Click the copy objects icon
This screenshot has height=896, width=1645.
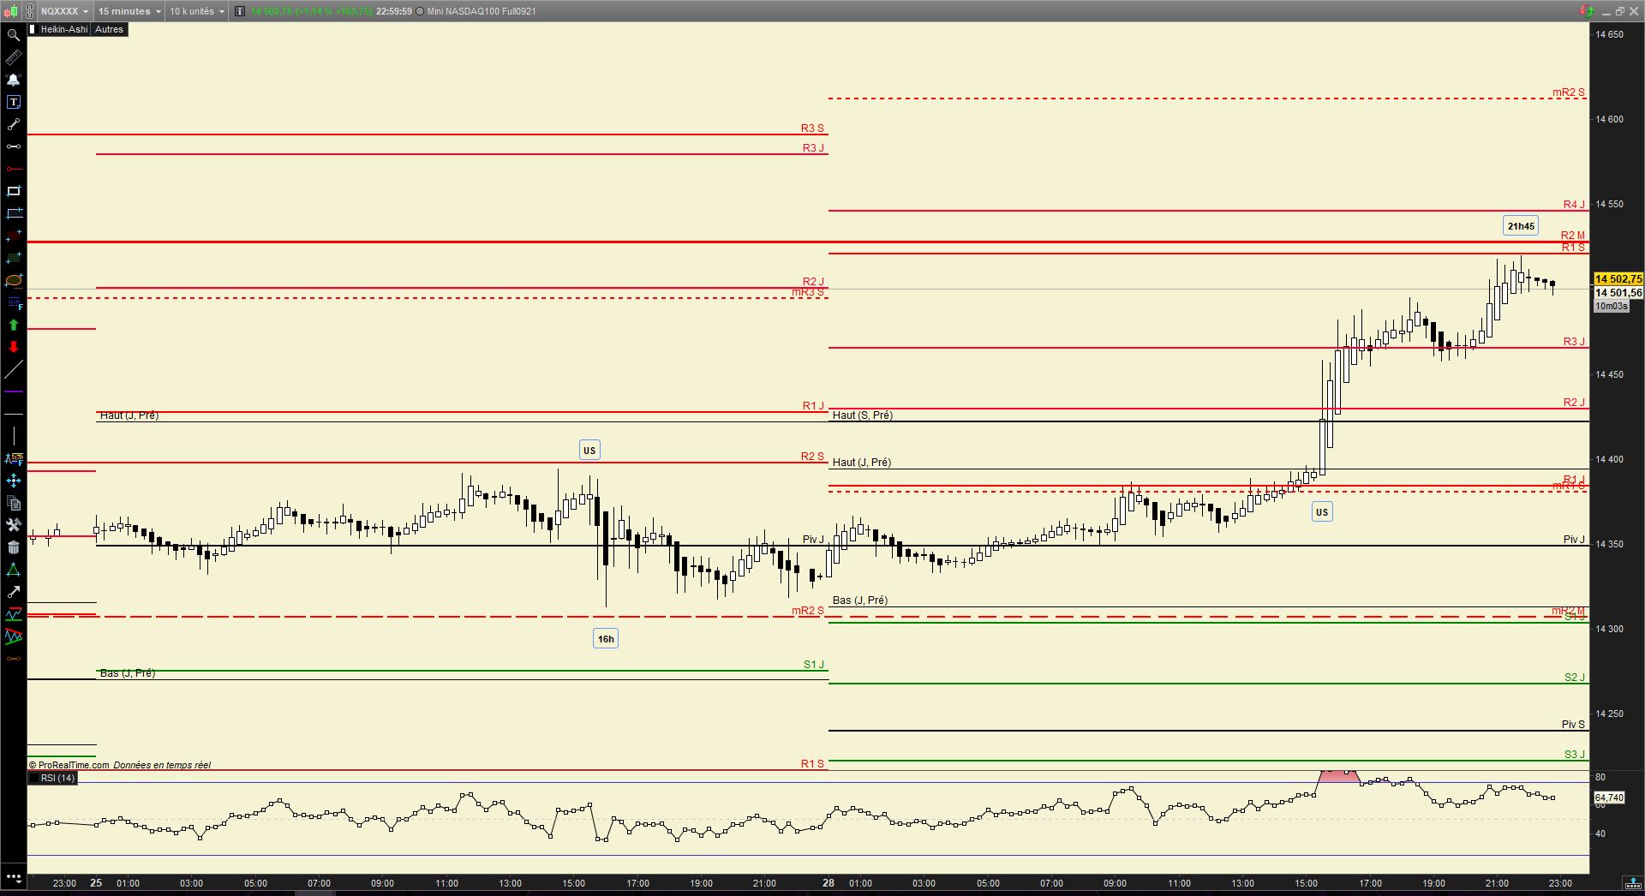tap(14, 503)
